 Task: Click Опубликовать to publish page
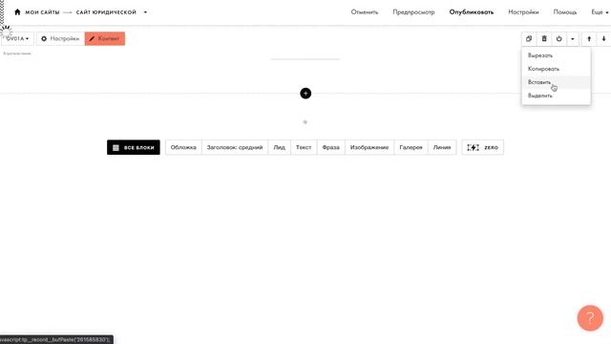click(471, 12)
